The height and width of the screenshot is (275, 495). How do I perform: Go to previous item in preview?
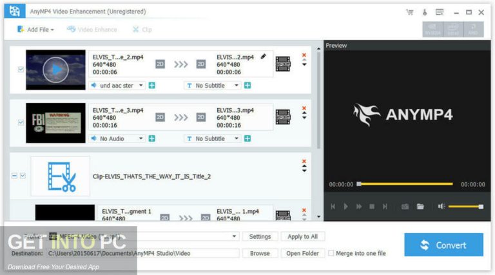[333, 207]
